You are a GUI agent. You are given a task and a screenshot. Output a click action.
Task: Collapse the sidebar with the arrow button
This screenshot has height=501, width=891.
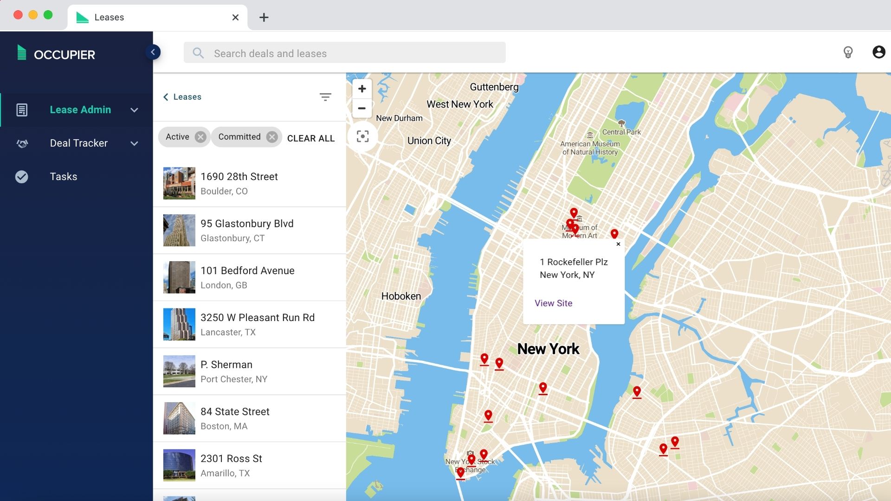153,52
